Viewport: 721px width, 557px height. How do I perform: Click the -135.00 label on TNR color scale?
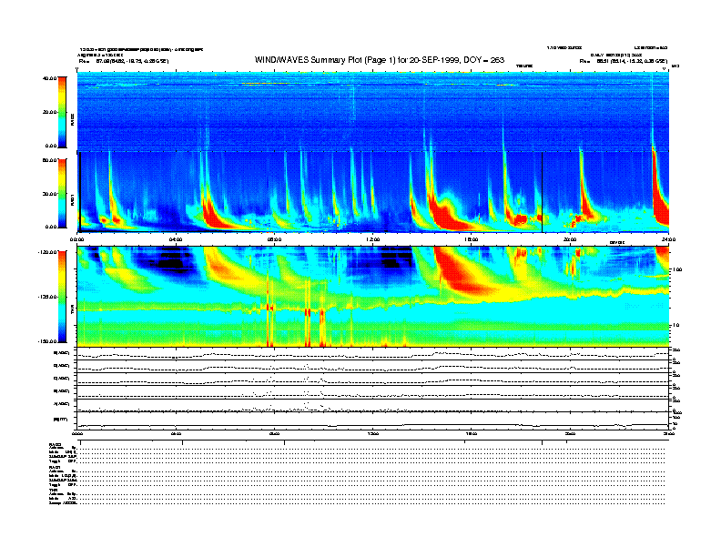47,297
